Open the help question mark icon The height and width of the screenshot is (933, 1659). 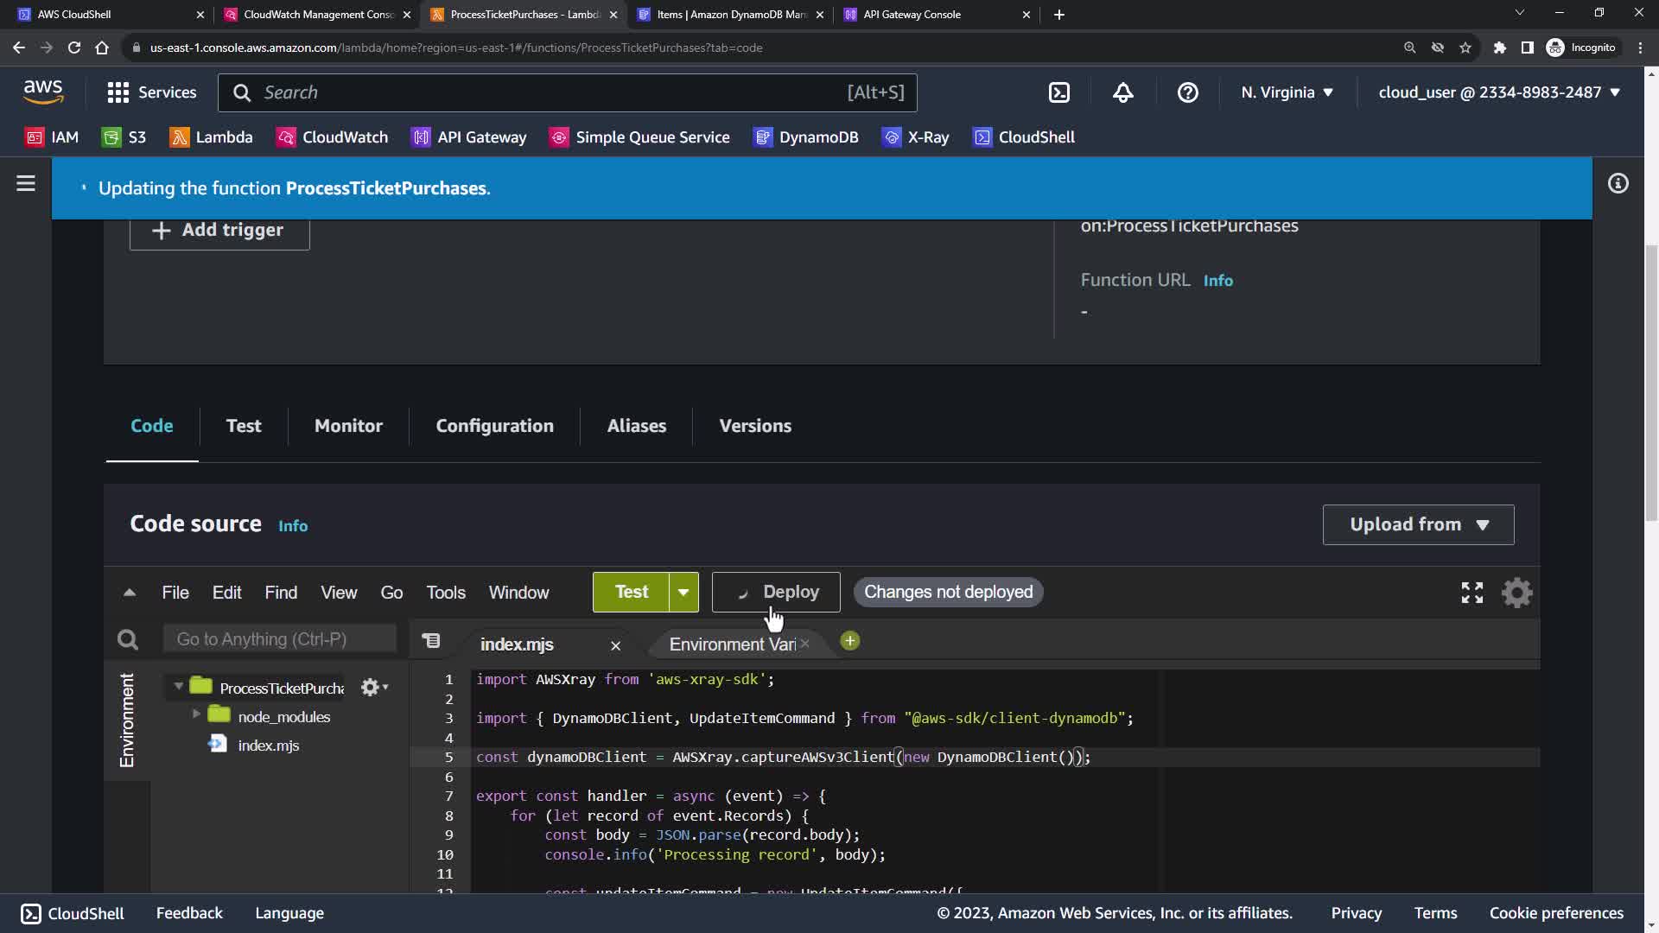coord(1187,92)
